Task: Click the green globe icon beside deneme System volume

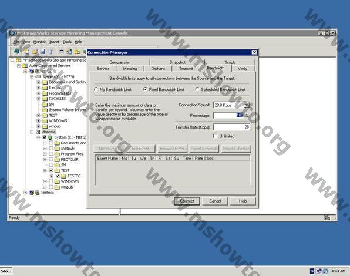Action: 51,137
